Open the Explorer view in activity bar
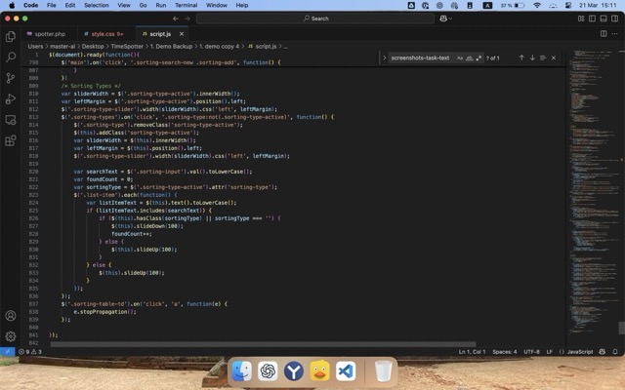625x390 pixels. [11, 37]
